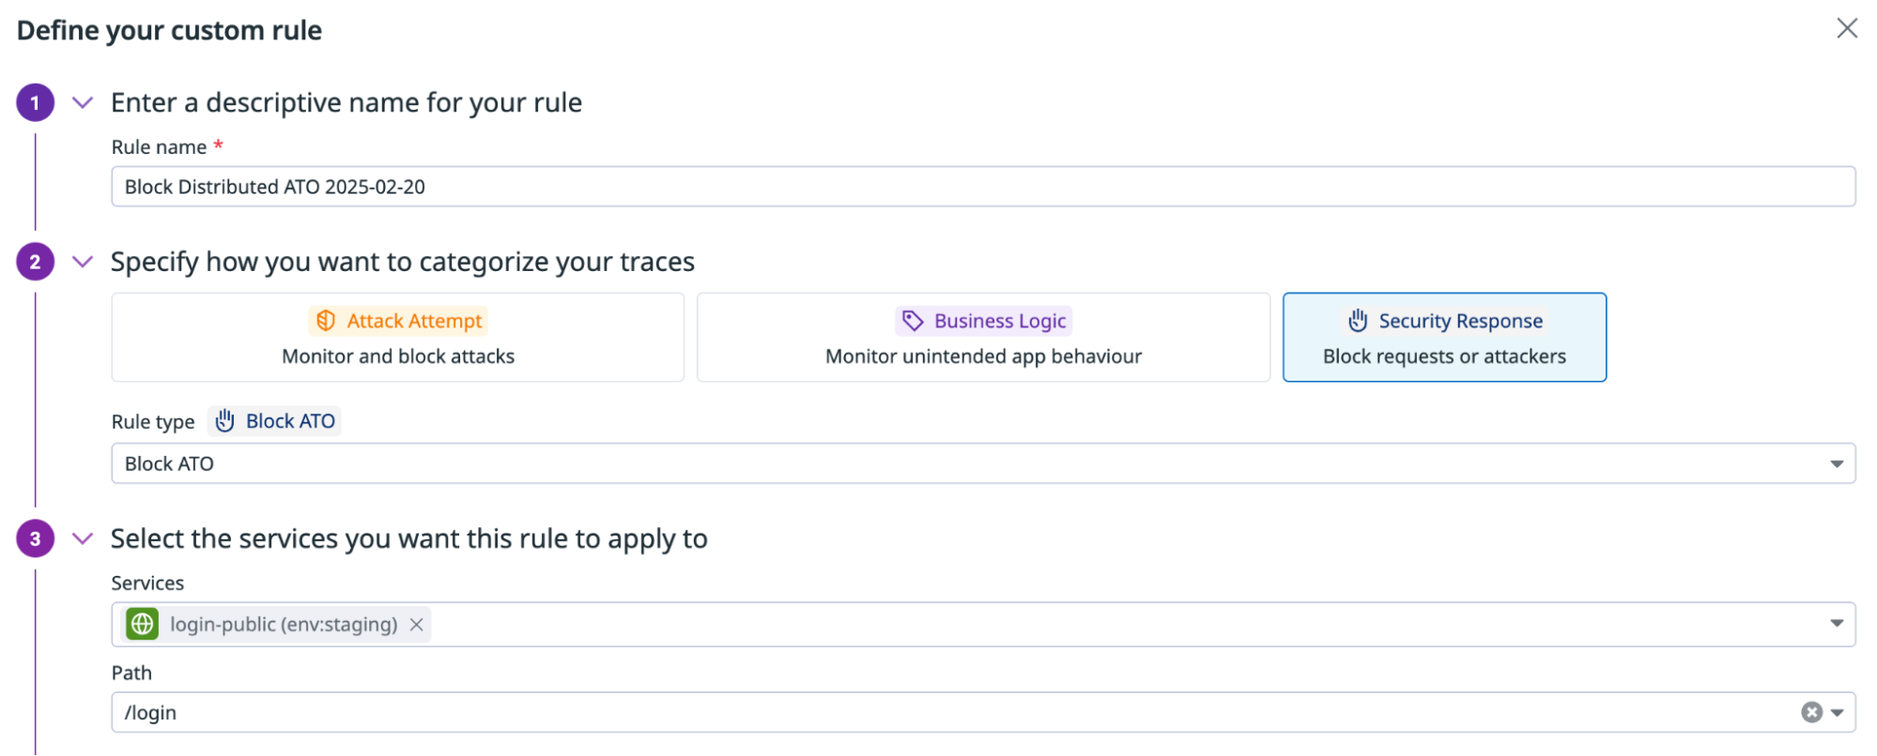Screen dimensions: 1877x756
Task: Click the hand icon on Security Response
Action: pos(1358,321)
